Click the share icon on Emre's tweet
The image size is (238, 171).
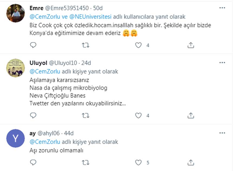click(x=191, y=45)
